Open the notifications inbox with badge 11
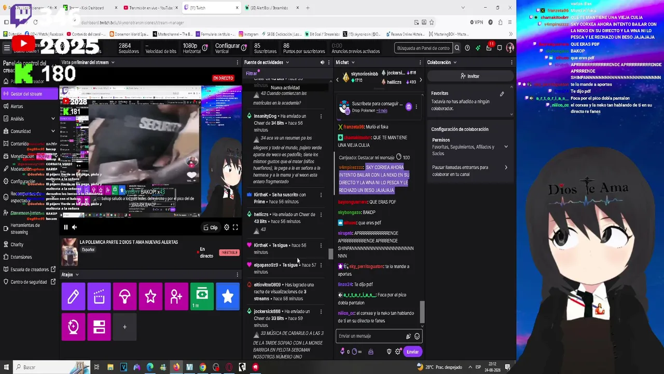Screen dimensions: 664x374 point(489,48)
